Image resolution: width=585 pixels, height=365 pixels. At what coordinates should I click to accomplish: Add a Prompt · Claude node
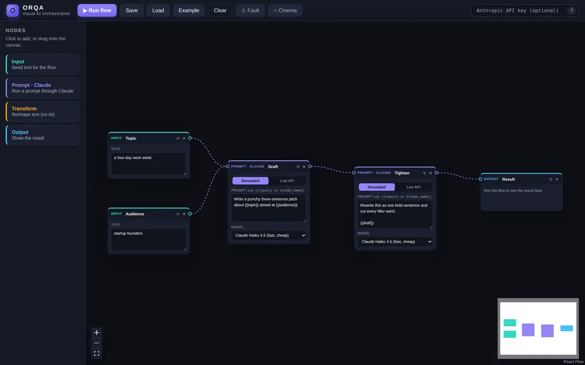click(42, 88)
